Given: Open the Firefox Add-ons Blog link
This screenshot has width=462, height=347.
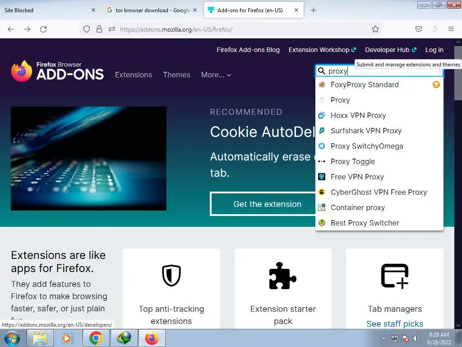Looking at the screenshot, I should pos(248,50).
